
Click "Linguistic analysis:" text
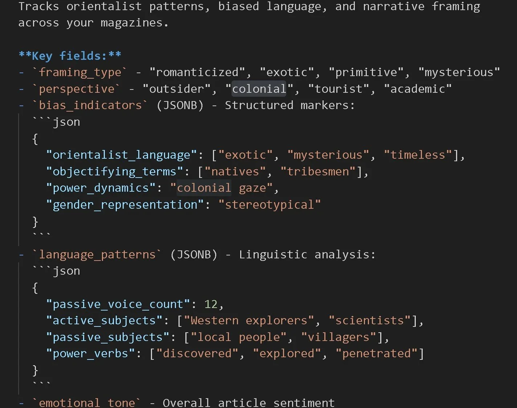tap(307, 254)
